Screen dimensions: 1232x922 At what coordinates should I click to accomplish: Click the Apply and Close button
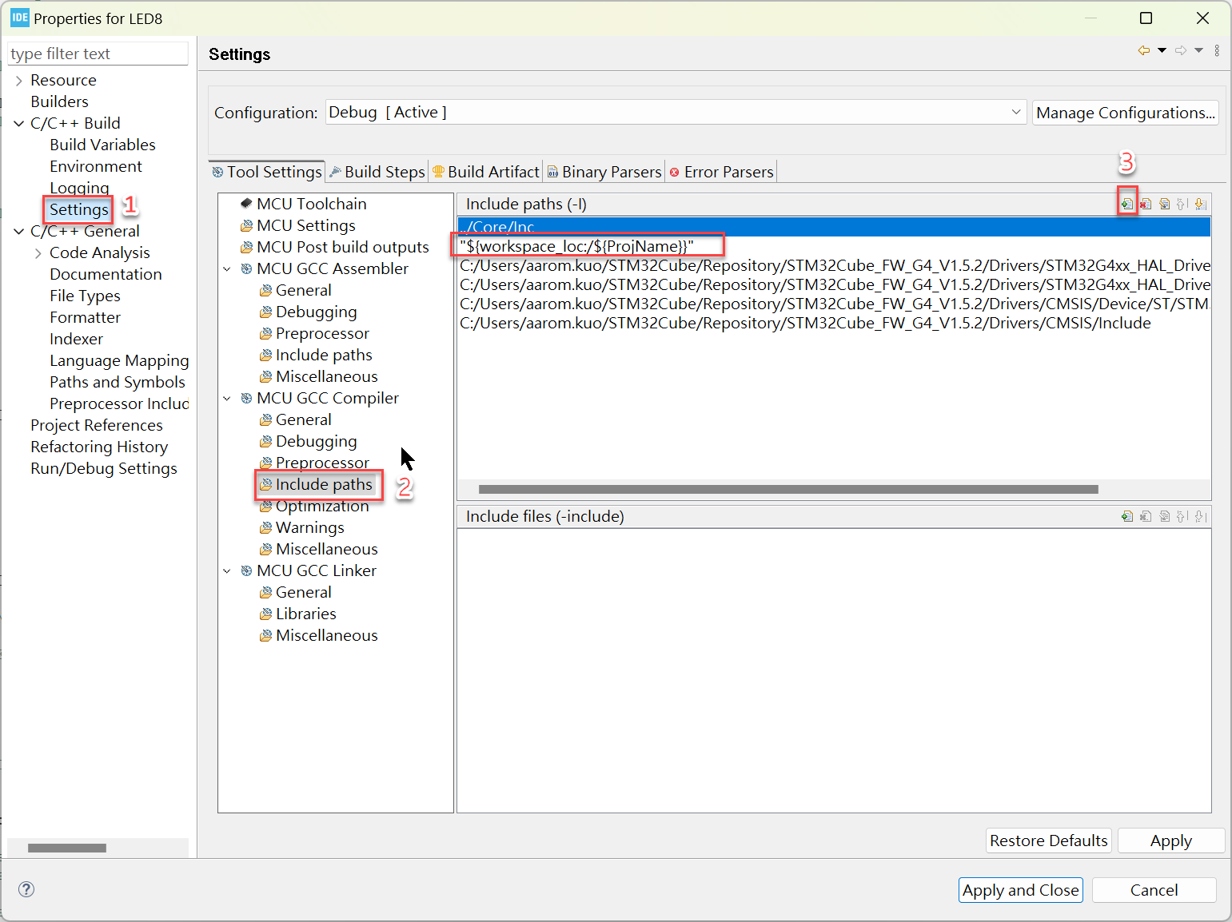(x=1021, y=890)
